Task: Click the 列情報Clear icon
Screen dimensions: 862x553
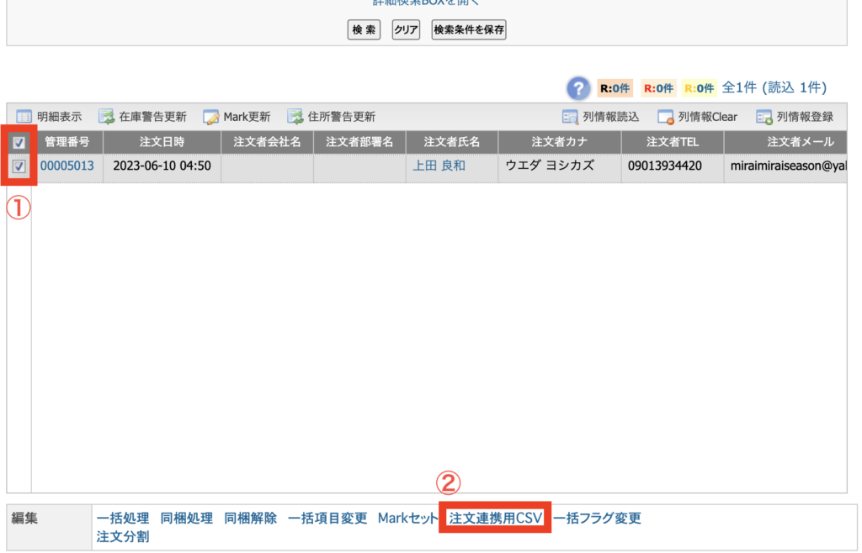Action: coord(665,117)
